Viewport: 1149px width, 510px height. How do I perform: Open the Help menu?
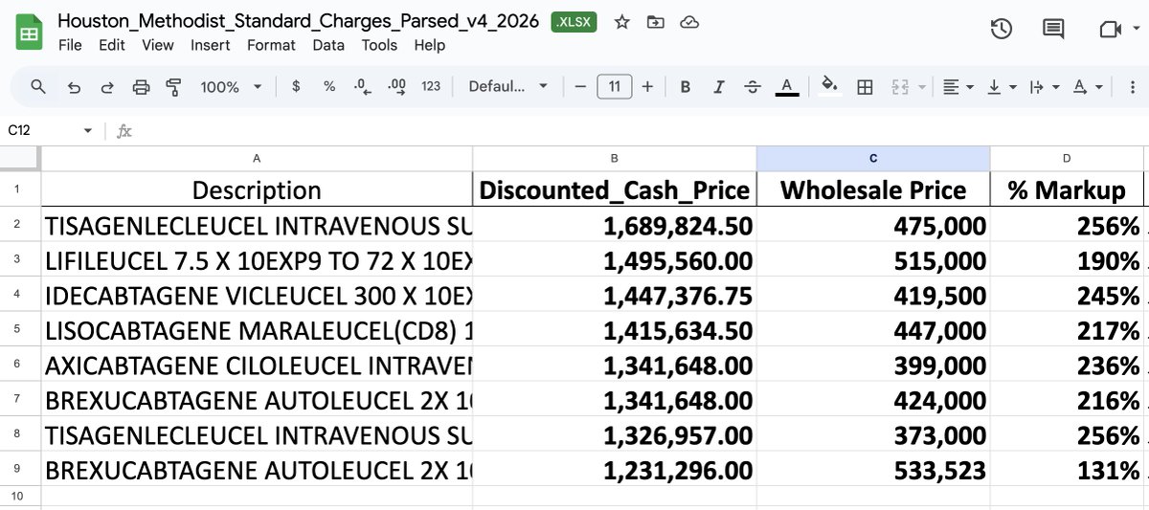click(x=430, y=45)
